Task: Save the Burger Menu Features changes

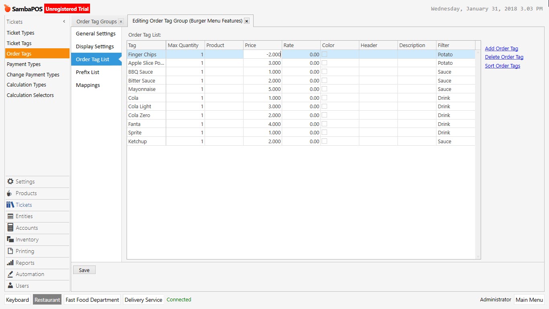Action: pos(84,270)
